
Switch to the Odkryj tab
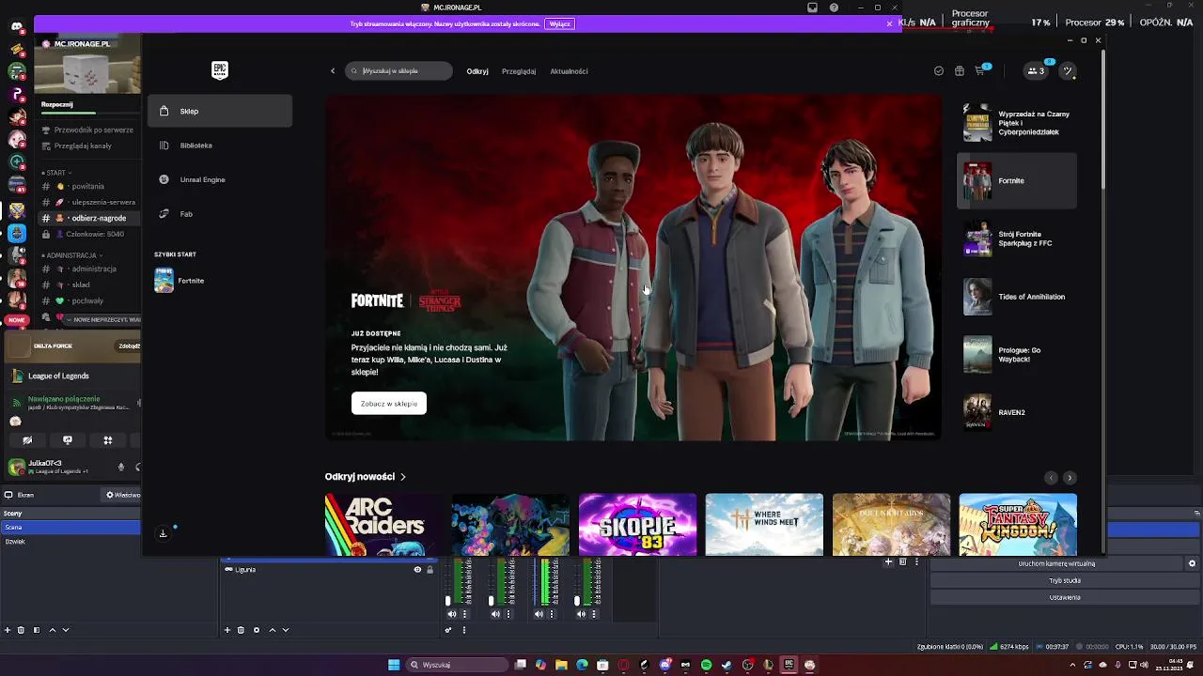477,71
